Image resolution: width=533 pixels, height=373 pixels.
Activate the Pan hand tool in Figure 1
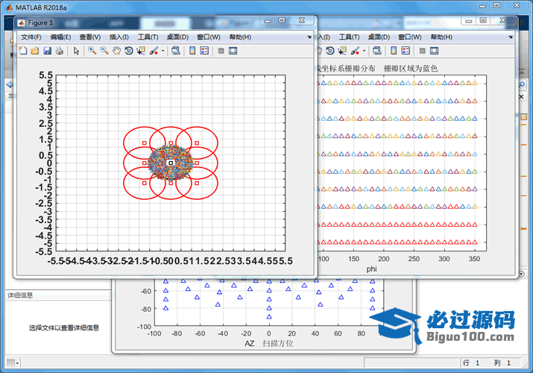pos(116,51)
